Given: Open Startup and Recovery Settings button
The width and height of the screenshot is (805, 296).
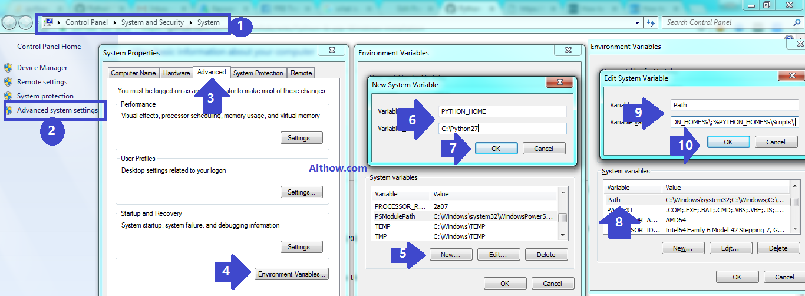Looking at the screenshot, I should tap(302, 247).
